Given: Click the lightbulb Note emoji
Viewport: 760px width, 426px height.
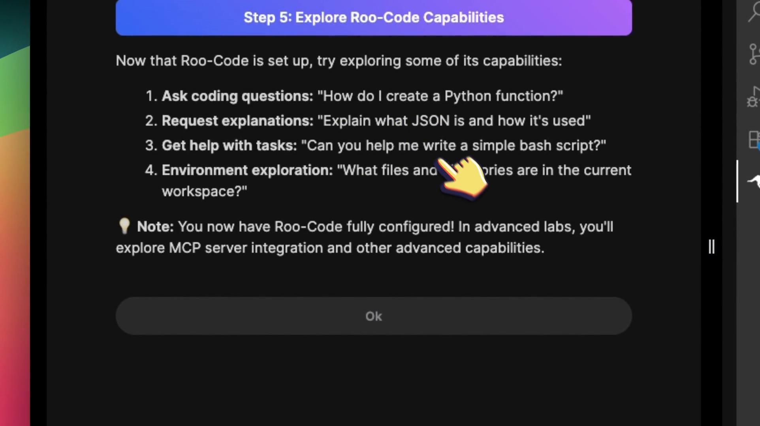Looking at the screenshot, I should click(x=124, y=226).
